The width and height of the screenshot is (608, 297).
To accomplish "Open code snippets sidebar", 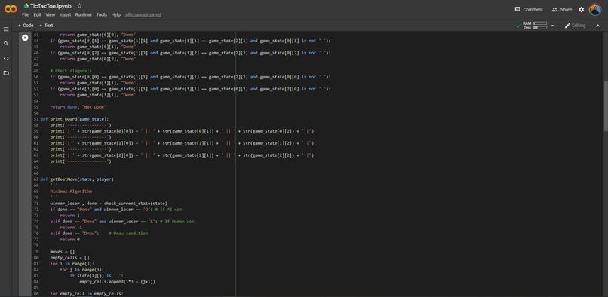I will [6, 58].
